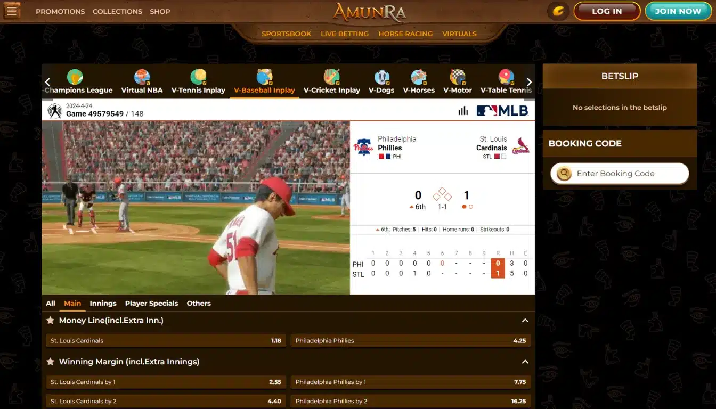The width and height of the screenshot is (716, 409).
Task: Open the Horse Racing section
Action: click(405, 34)
